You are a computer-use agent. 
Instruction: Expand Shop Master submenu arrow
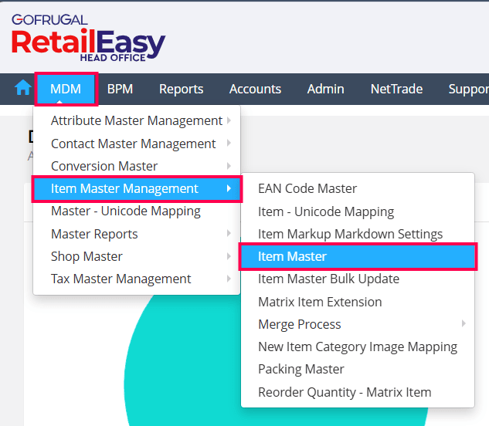pyautogui.click(x=229, y=256)
